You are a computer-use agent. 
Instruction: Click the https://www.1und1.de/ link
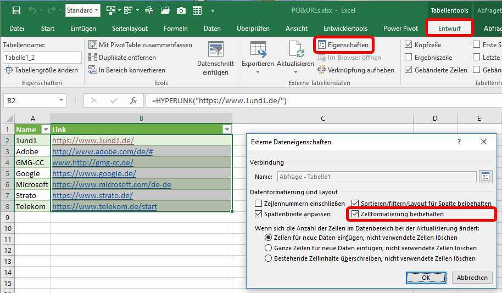pyautogui.click(x=93, y=140)
